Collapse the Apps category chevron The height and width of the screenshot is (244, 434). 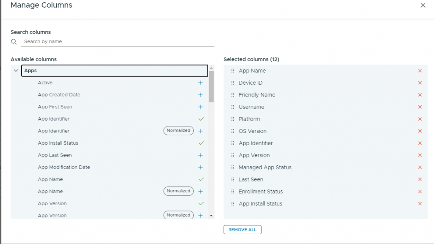point(16,71)
